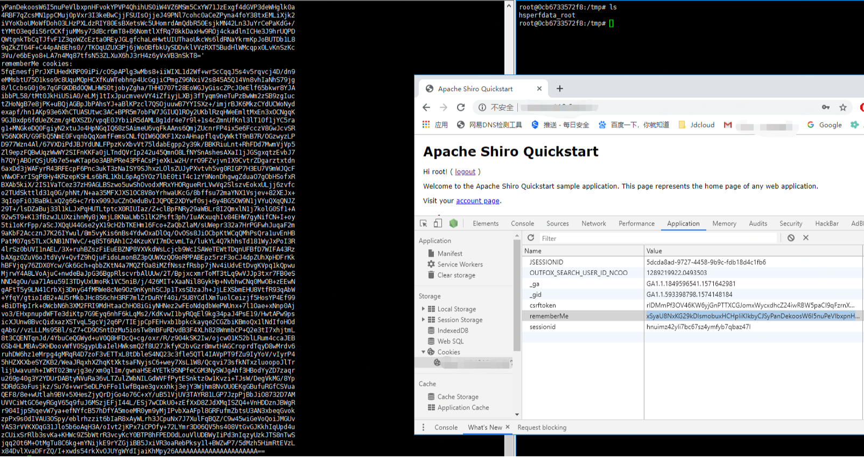Click the logout link

465,172
